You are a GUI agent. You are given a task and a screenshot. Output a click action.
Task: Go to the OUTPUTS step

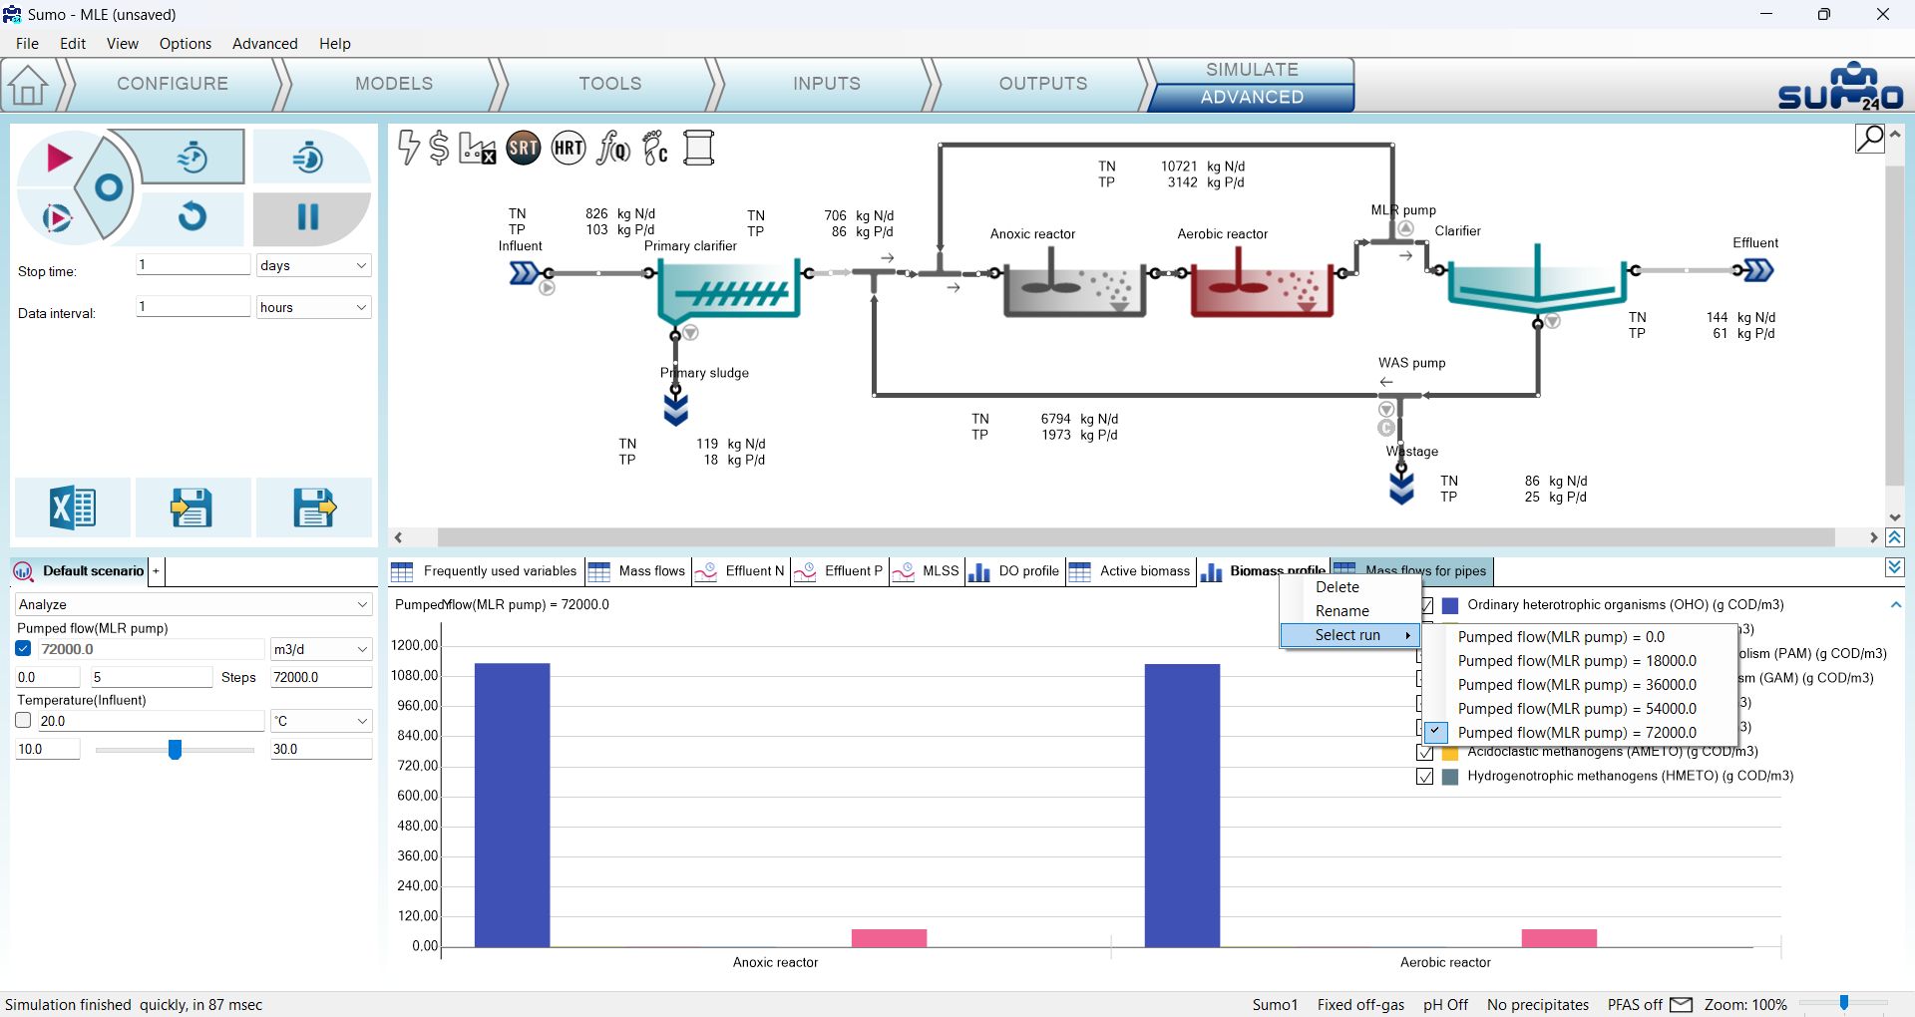1043,84
